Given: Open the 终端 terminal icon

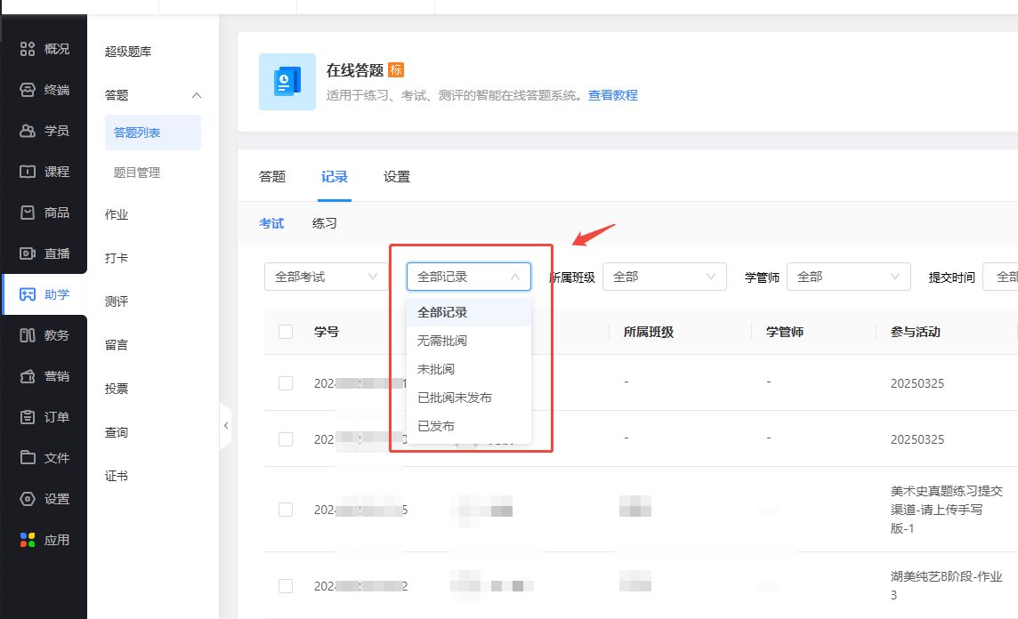Looking at the screenshot, I should [x=28, y=90].
